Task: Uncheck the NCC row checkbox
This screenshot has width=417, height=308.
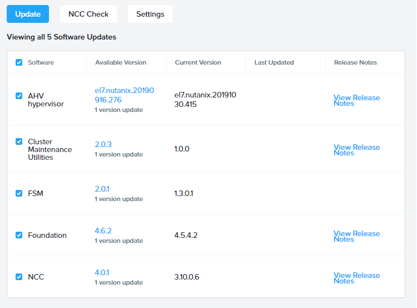Action: [19, 277]
